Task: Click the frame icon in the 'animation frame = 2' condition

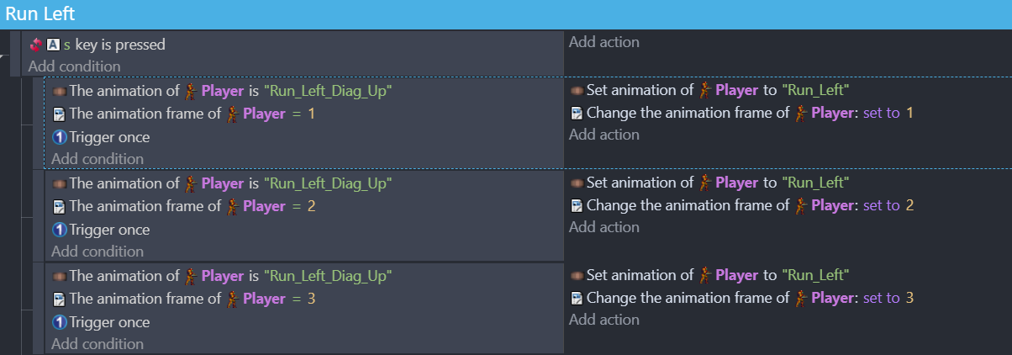Action: coord(59,206)
